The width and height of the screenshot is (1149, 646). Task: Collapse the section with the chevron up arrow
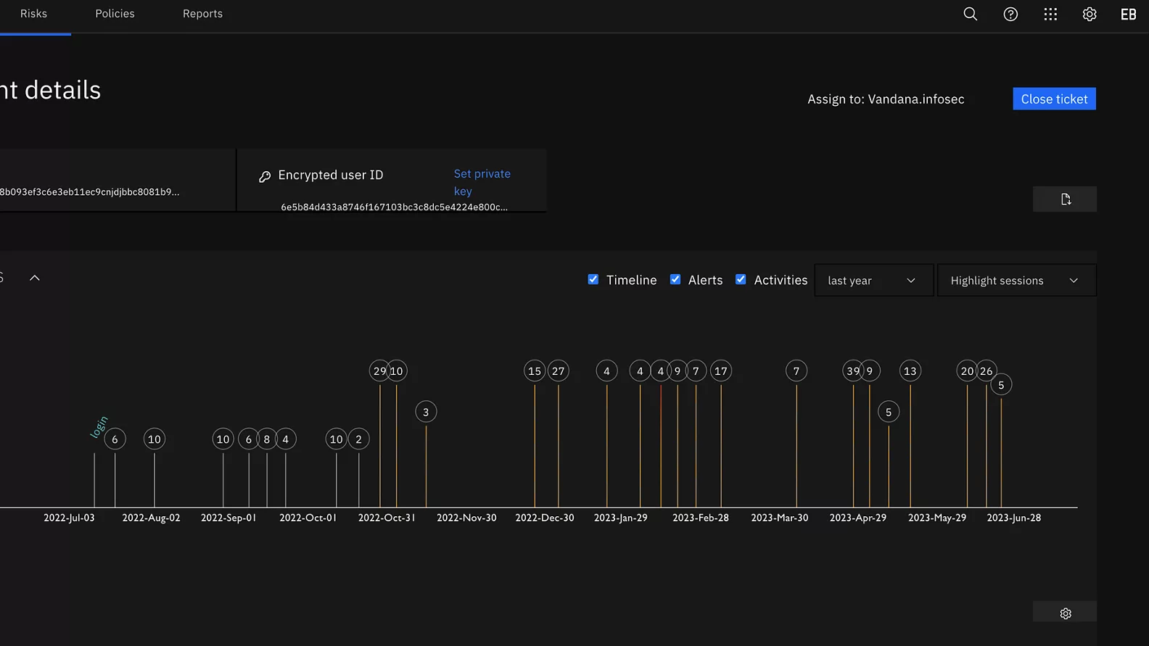click(34, 278)
